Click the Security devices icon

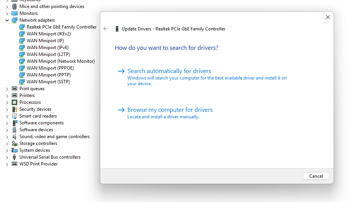coord(14,109)
